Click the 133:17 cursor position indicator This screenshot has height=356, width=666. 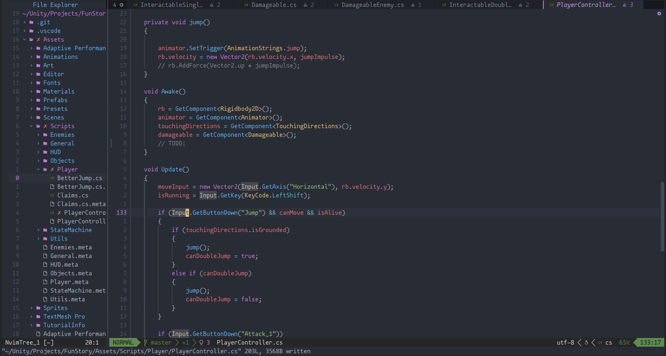click(650, 342)
